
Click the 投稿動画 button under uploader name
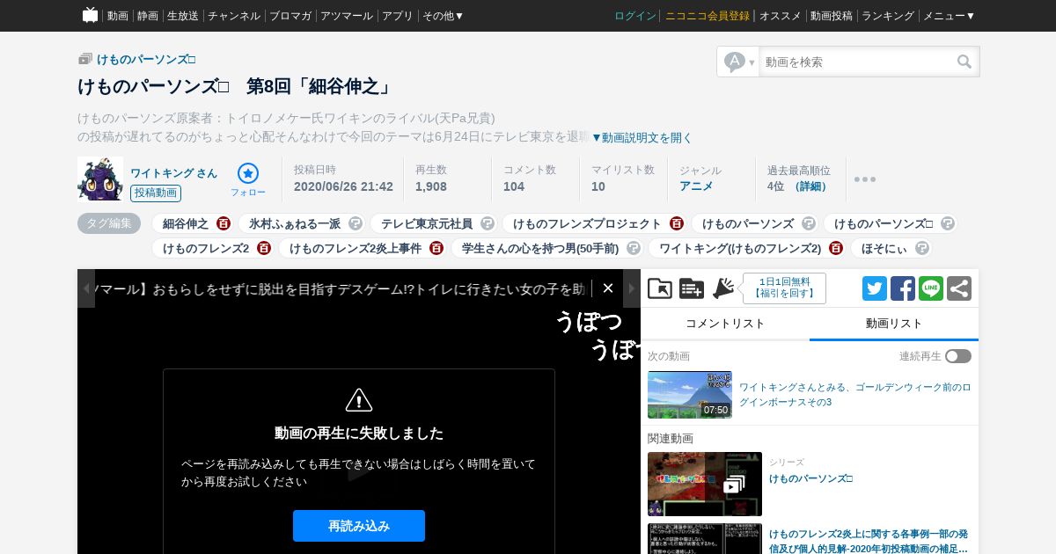tap(156, 193)
